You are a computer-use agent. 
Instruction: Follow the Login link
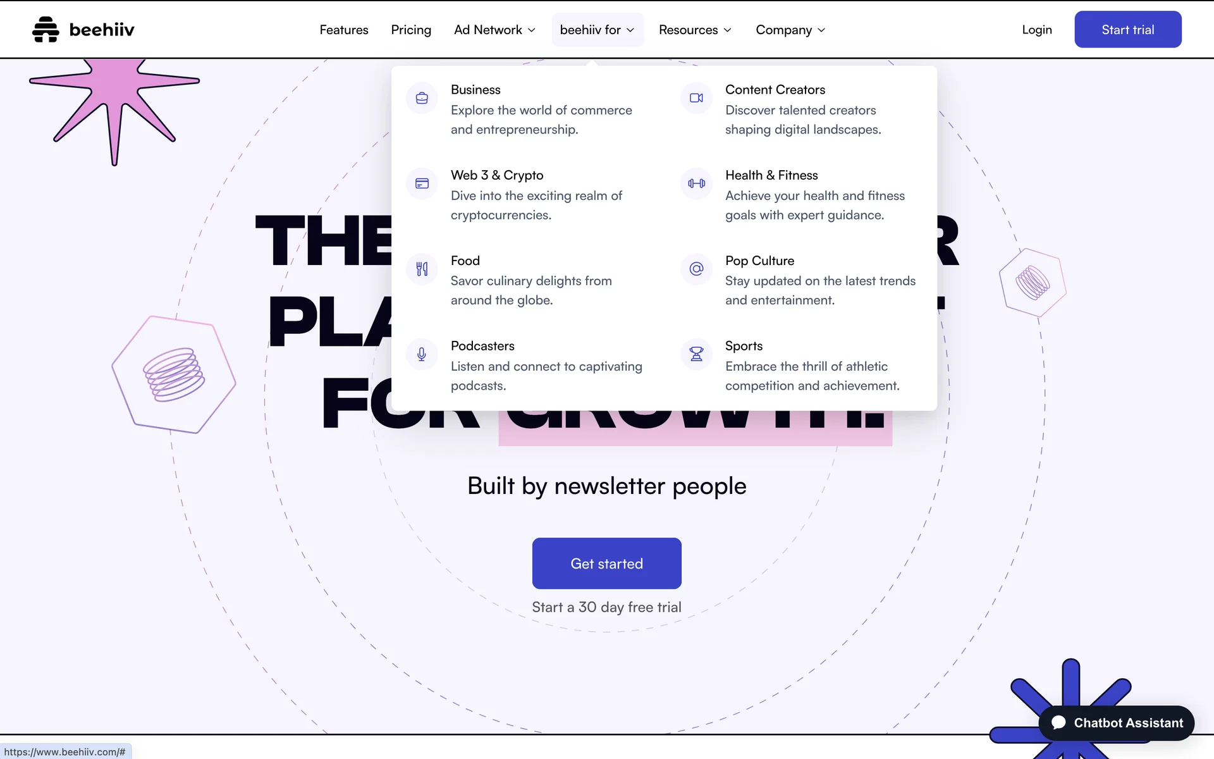tap(1037, 30)
